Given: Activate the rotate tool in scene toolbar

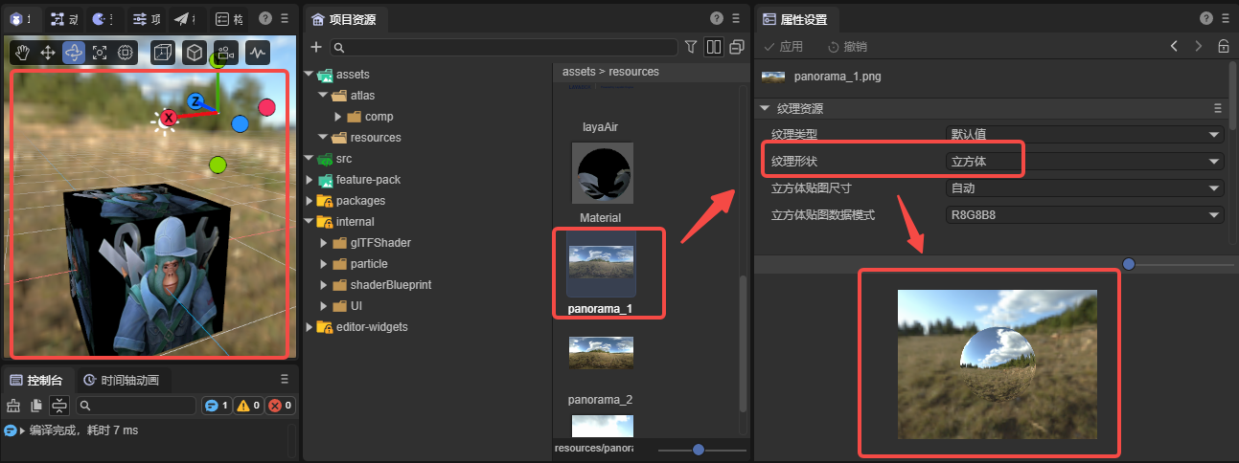Looking at the screenshot, I should pyautogui.click(x=74, y=53).
